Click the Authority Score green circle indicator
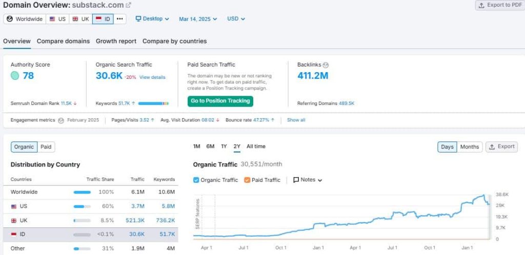525x255 pixels. tap(15, 76)
